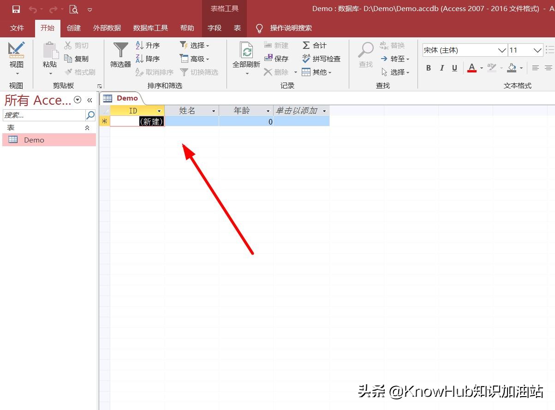Open the font name dropdown 宋体
This screenshot has height=410, width=555.
502,50
